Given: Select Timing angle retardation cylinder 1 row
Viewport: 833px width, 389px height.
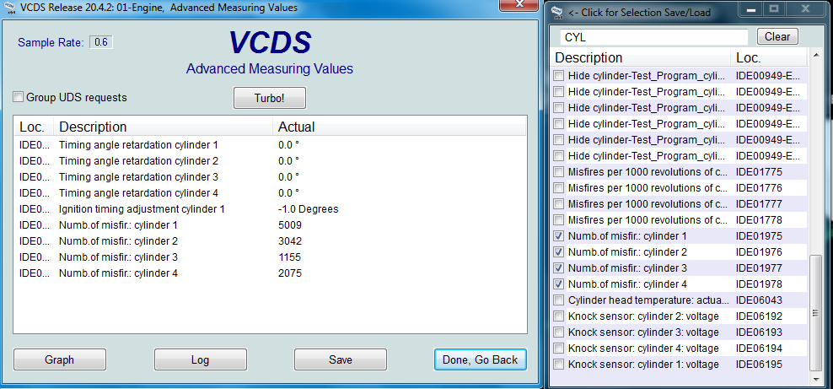Looking at the screenshot, I should click(x=270, y=145).
